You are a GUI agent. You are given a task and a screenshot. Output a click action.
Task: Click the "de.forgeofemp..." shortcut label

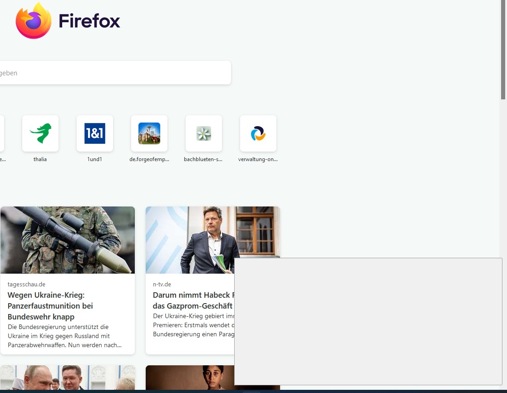tap(149, 159)
